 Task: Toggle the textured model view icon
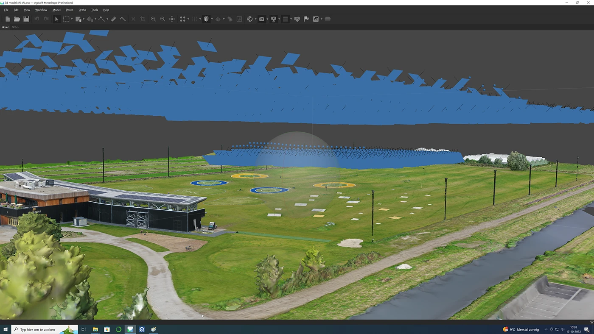click(206, 19)
